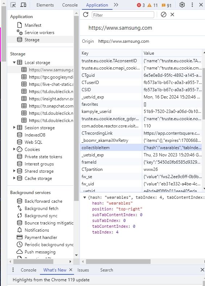This screenshot has height=286, width=205.
Task: Open the DevTools settings gear
Action: (x=182, y=5)
